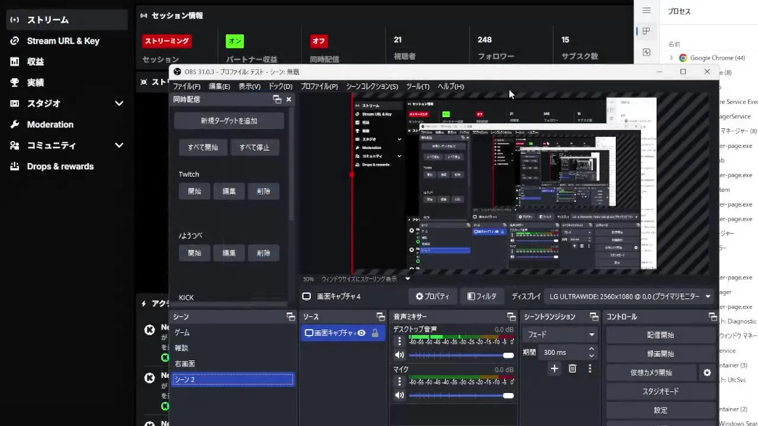Open マイク mixer options menu
The image size is (758, 426).
coord(399,382)
